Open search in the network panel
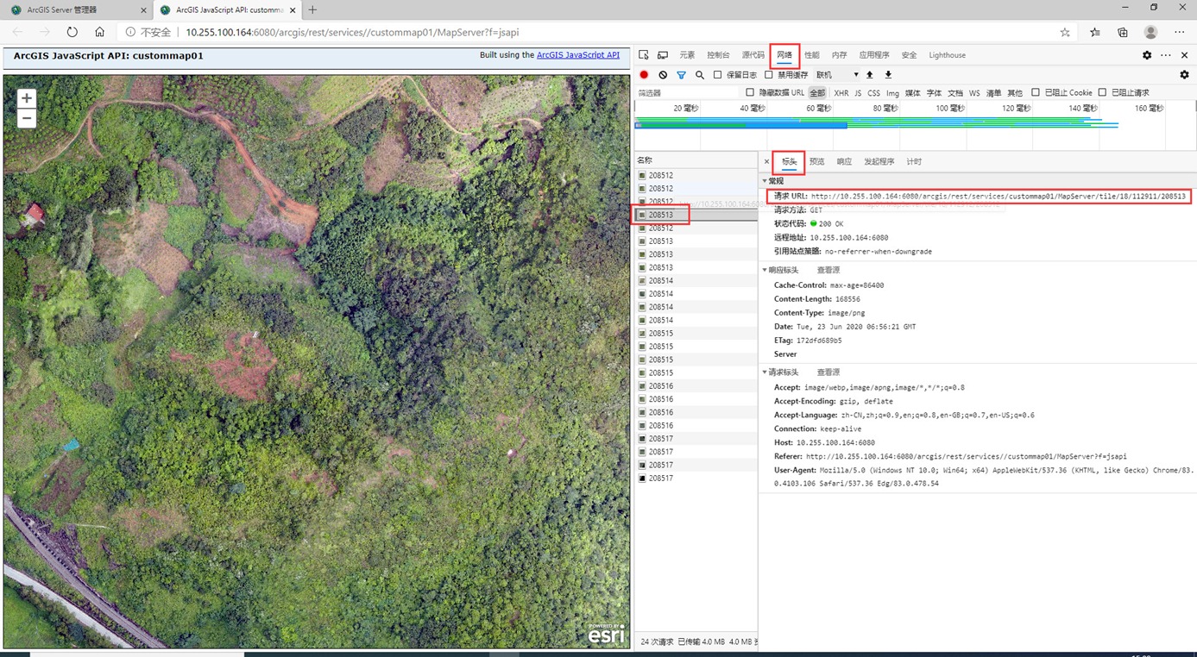The height and width of the screenshot is (657, 1197). tap(700, 75)
